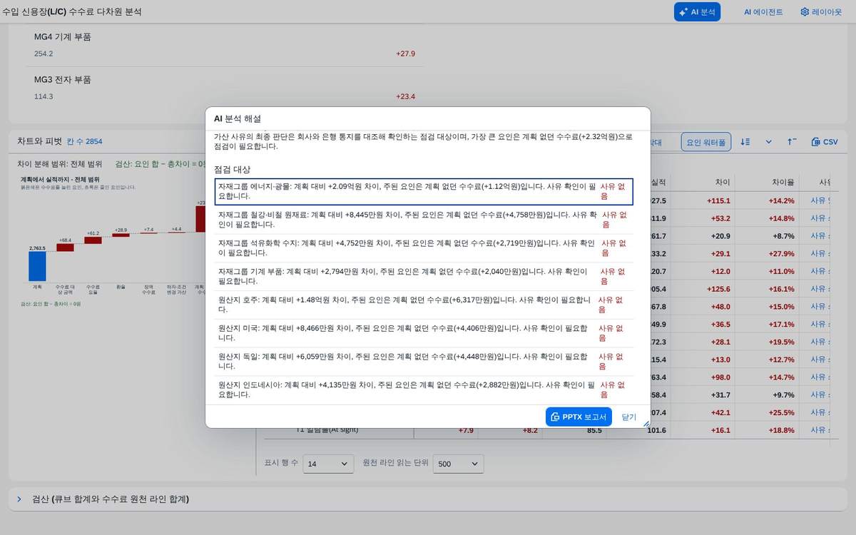This screenshot has height=535, width=856.
Task: Click the AI 분석 해설 dialog title
Action: coord(238,118)
